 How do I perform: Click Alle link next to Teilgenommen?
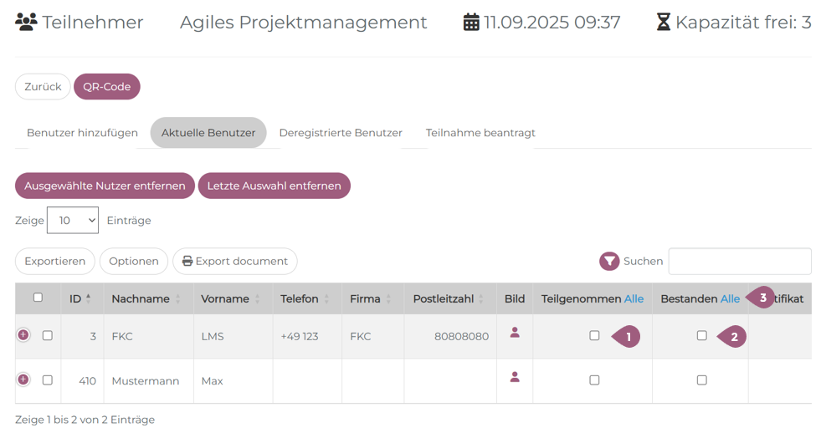tap(634, 299)
